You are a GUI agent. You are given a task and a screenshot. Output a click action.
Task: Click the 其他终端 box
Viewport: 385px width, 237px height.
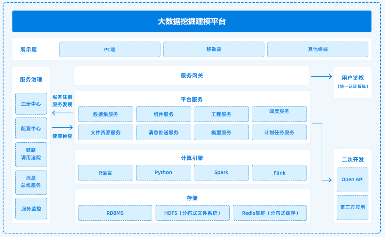click(318, 50)
